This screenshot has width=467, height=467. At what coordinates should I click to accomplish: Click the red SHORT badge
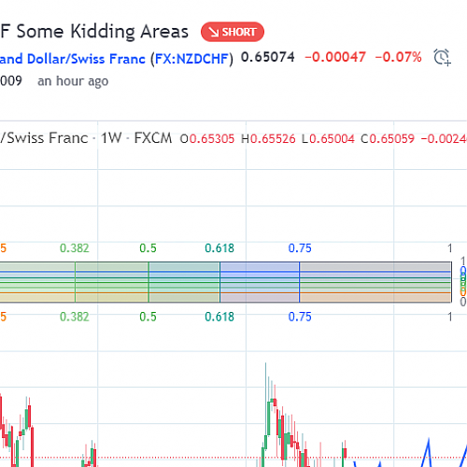tap(233, 32)
